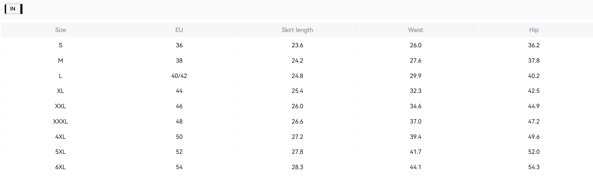Click the Size column header
Screen dimensions: 593x177
[x=61, y=30]
